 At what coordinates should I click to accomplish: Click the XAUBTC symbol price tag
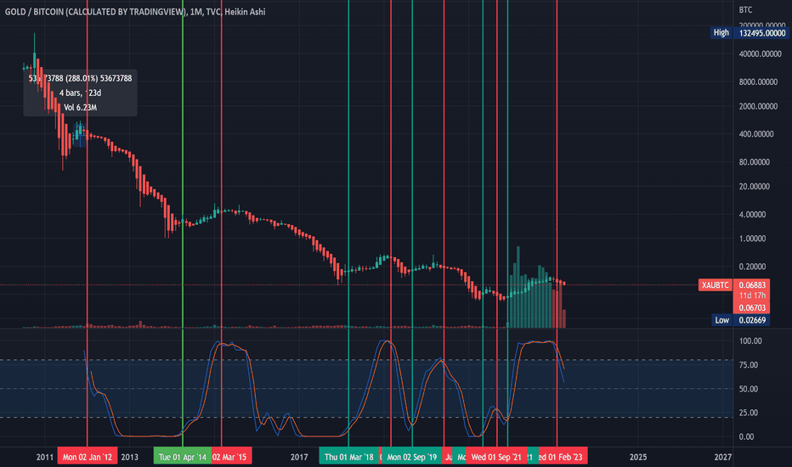[716, 285]
